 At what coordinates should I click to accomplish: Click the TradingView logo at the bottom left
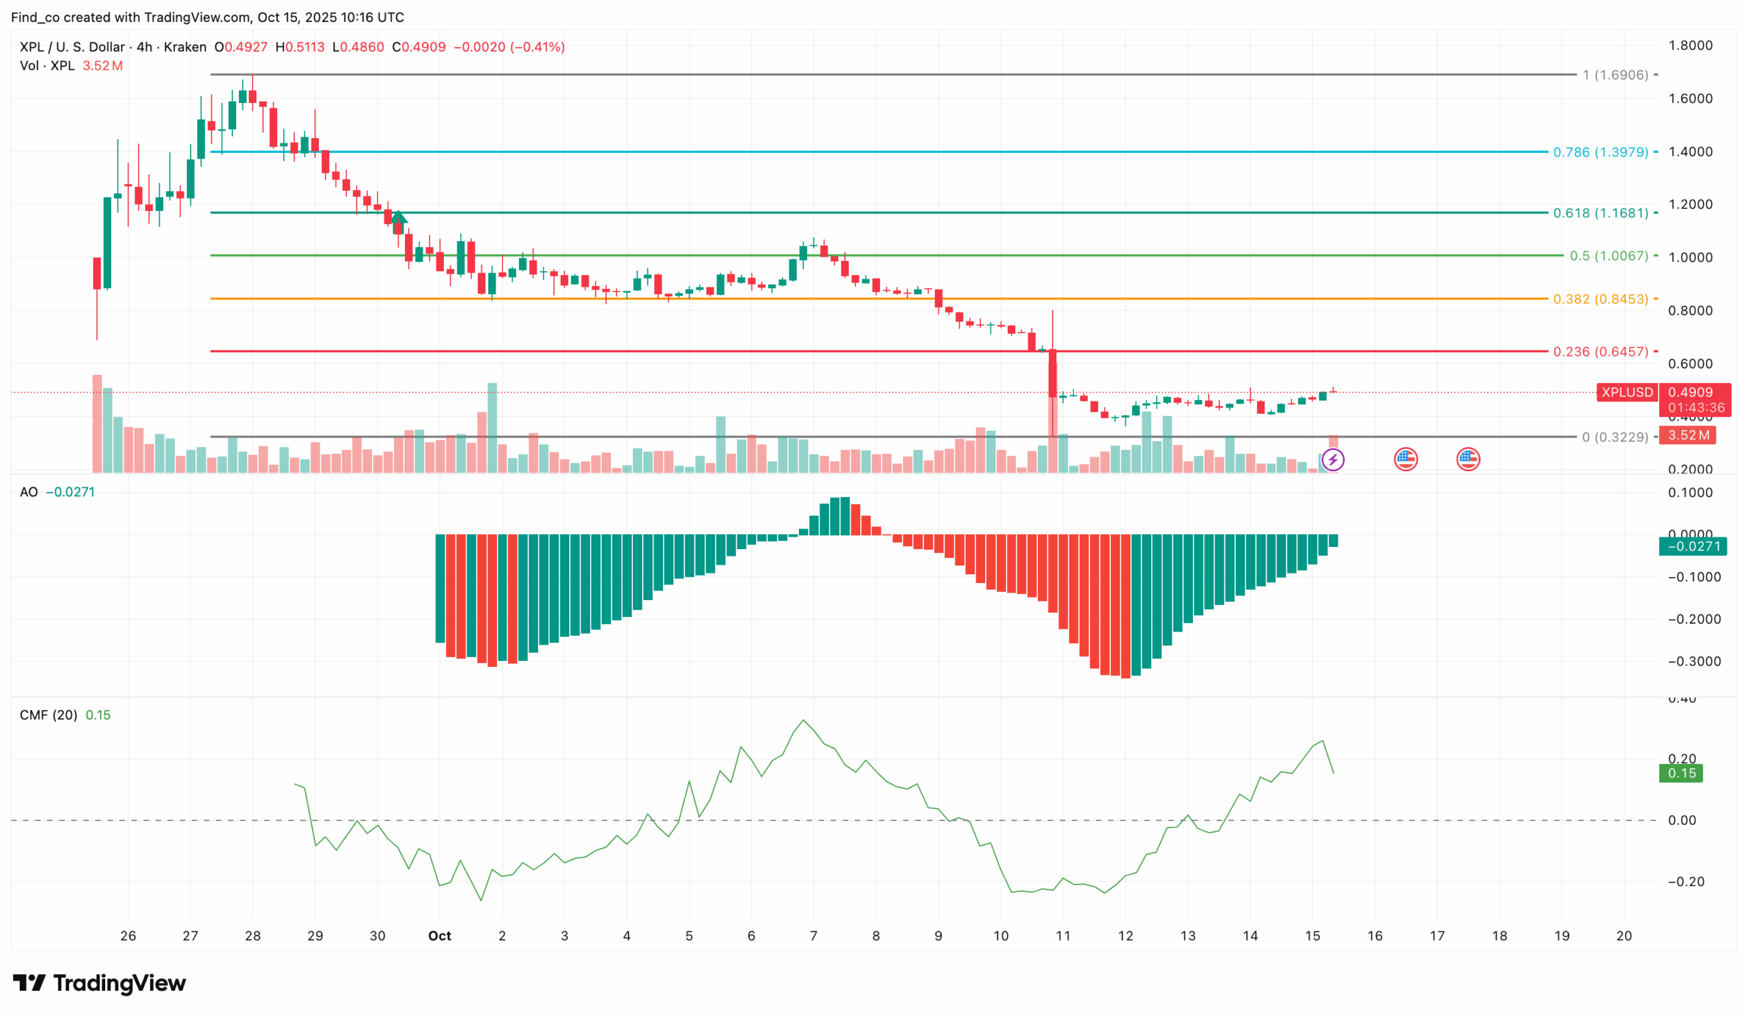tap(99, 983)
